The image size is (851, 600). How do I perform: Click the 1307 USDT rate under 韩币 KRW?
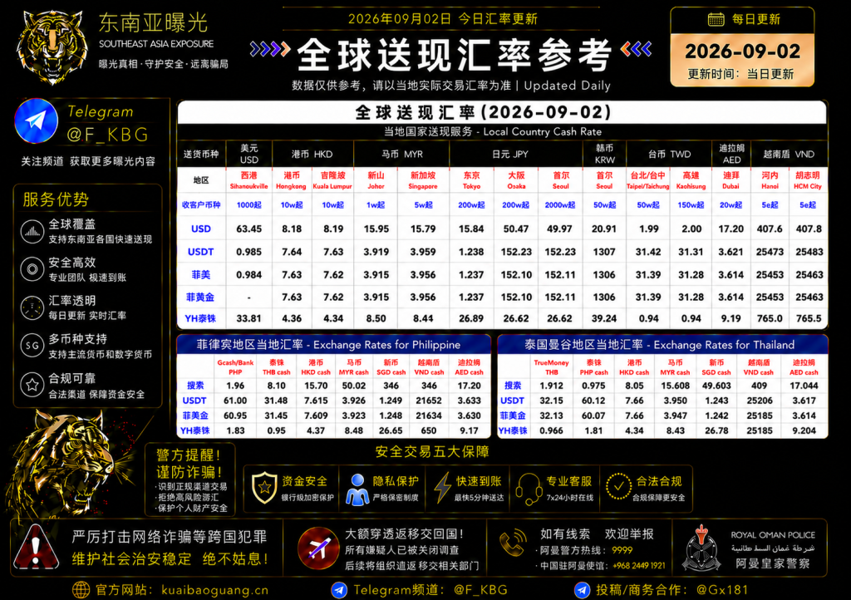(x=604, y=252)
